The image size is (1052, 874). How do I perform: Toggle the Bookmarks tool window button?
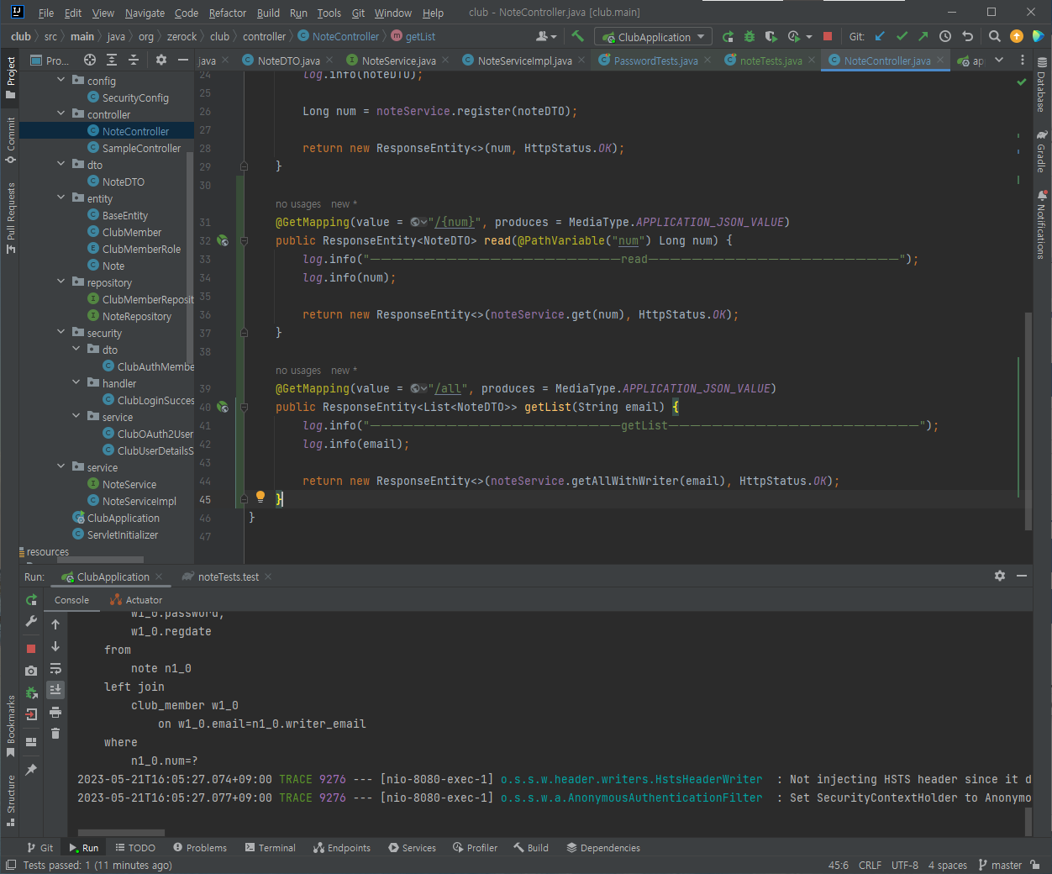(x=10, y=726)
